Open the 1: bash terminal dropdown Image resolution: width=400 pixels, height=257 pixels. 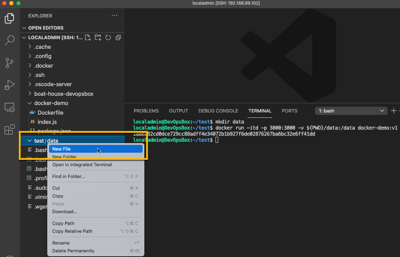pos(351,111)
